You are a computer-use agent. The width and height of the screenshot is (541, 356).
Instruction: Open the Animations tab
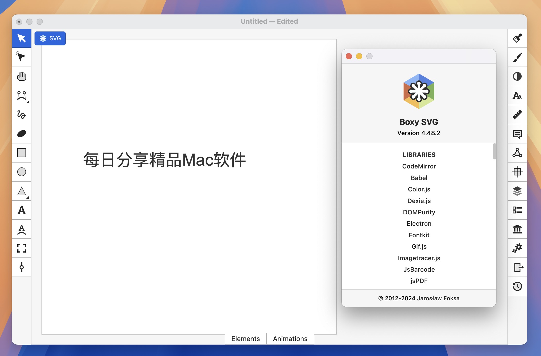coord(290,339)
